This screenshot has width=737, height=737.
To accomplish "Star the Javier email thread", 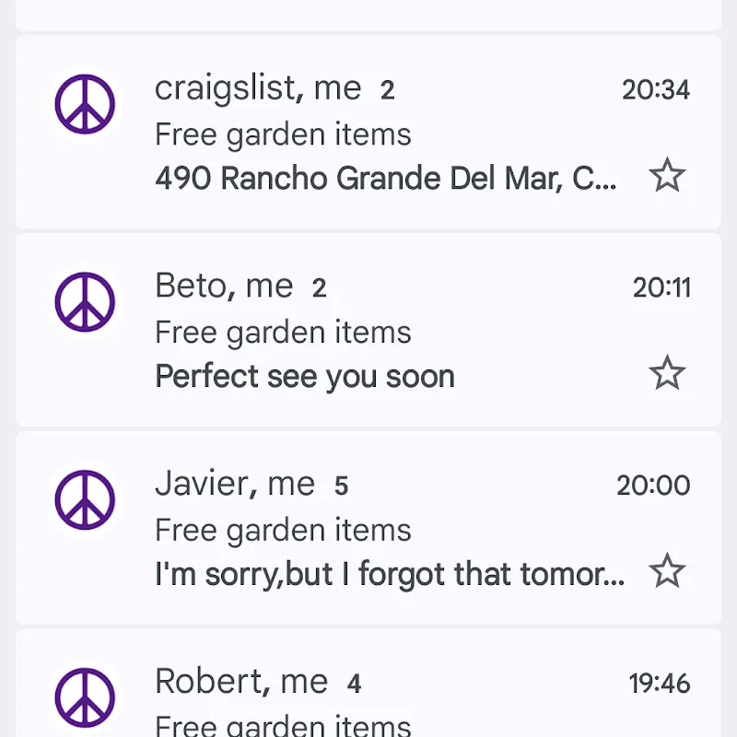I will tap(666, 570).
